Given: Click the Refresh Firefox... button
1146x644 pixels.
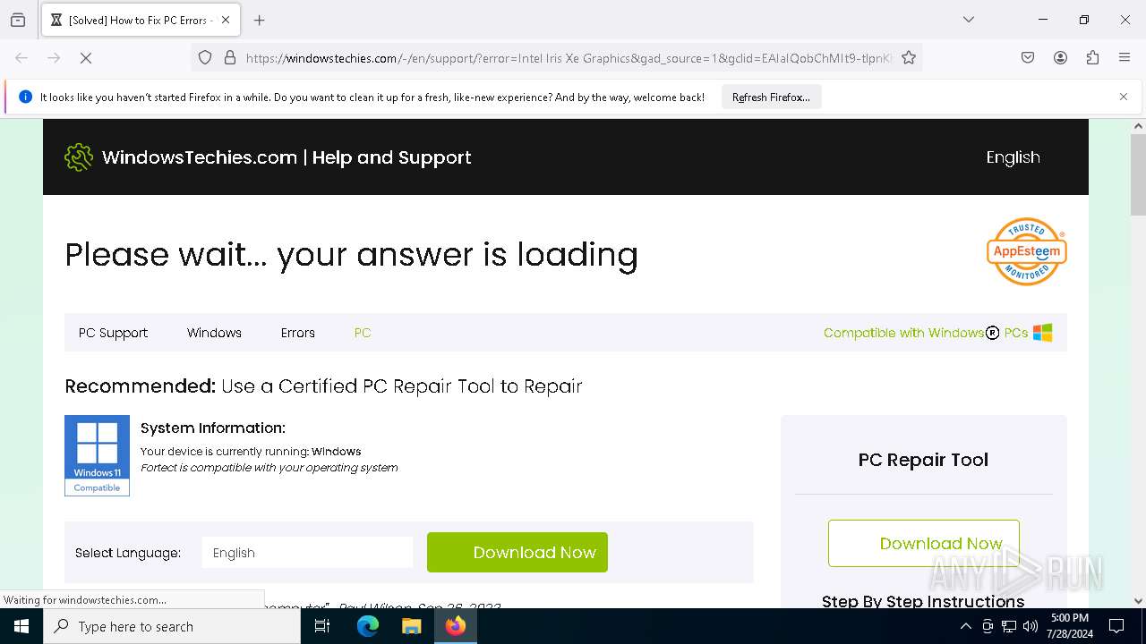Looking at the screenshot, I should 771,97.
